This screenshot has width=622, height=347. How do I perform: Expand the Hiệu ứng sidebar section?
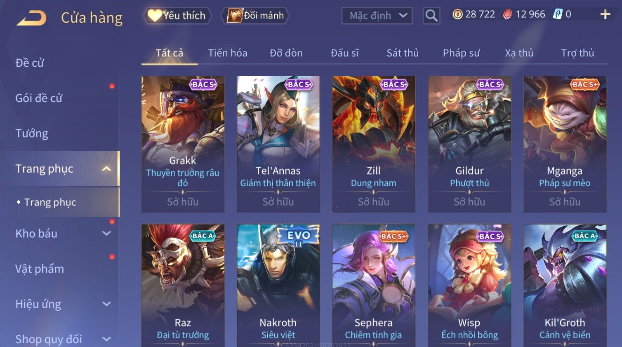(x=106, y=304)
